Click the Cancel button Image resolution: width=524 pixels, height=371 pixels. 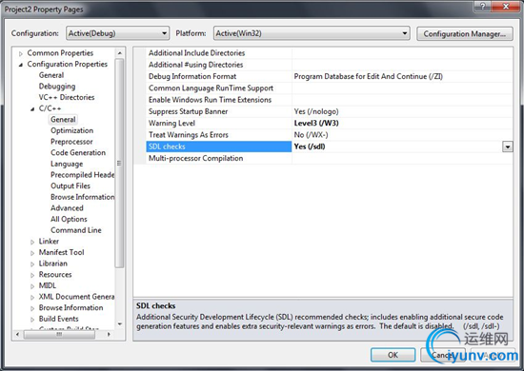(443, 355)
